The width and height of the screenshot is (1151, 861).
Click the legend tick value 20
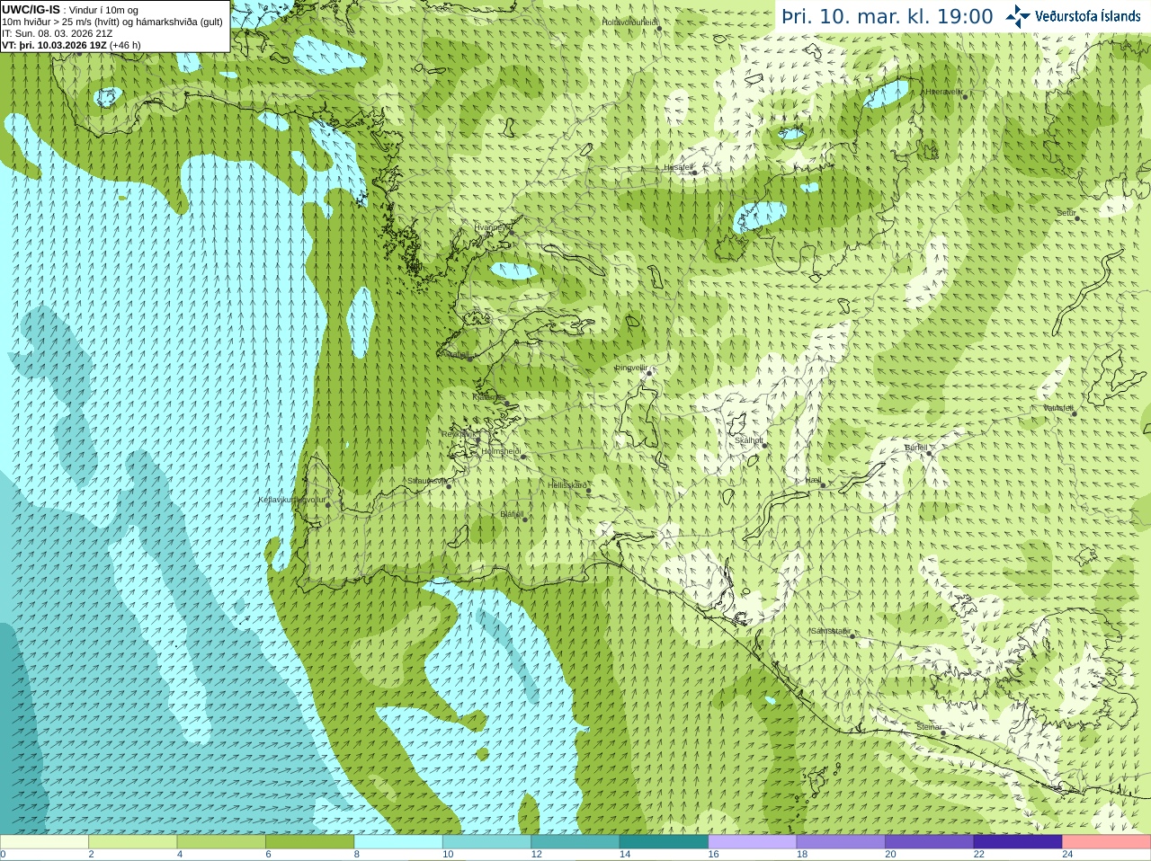tap(890, 855)
